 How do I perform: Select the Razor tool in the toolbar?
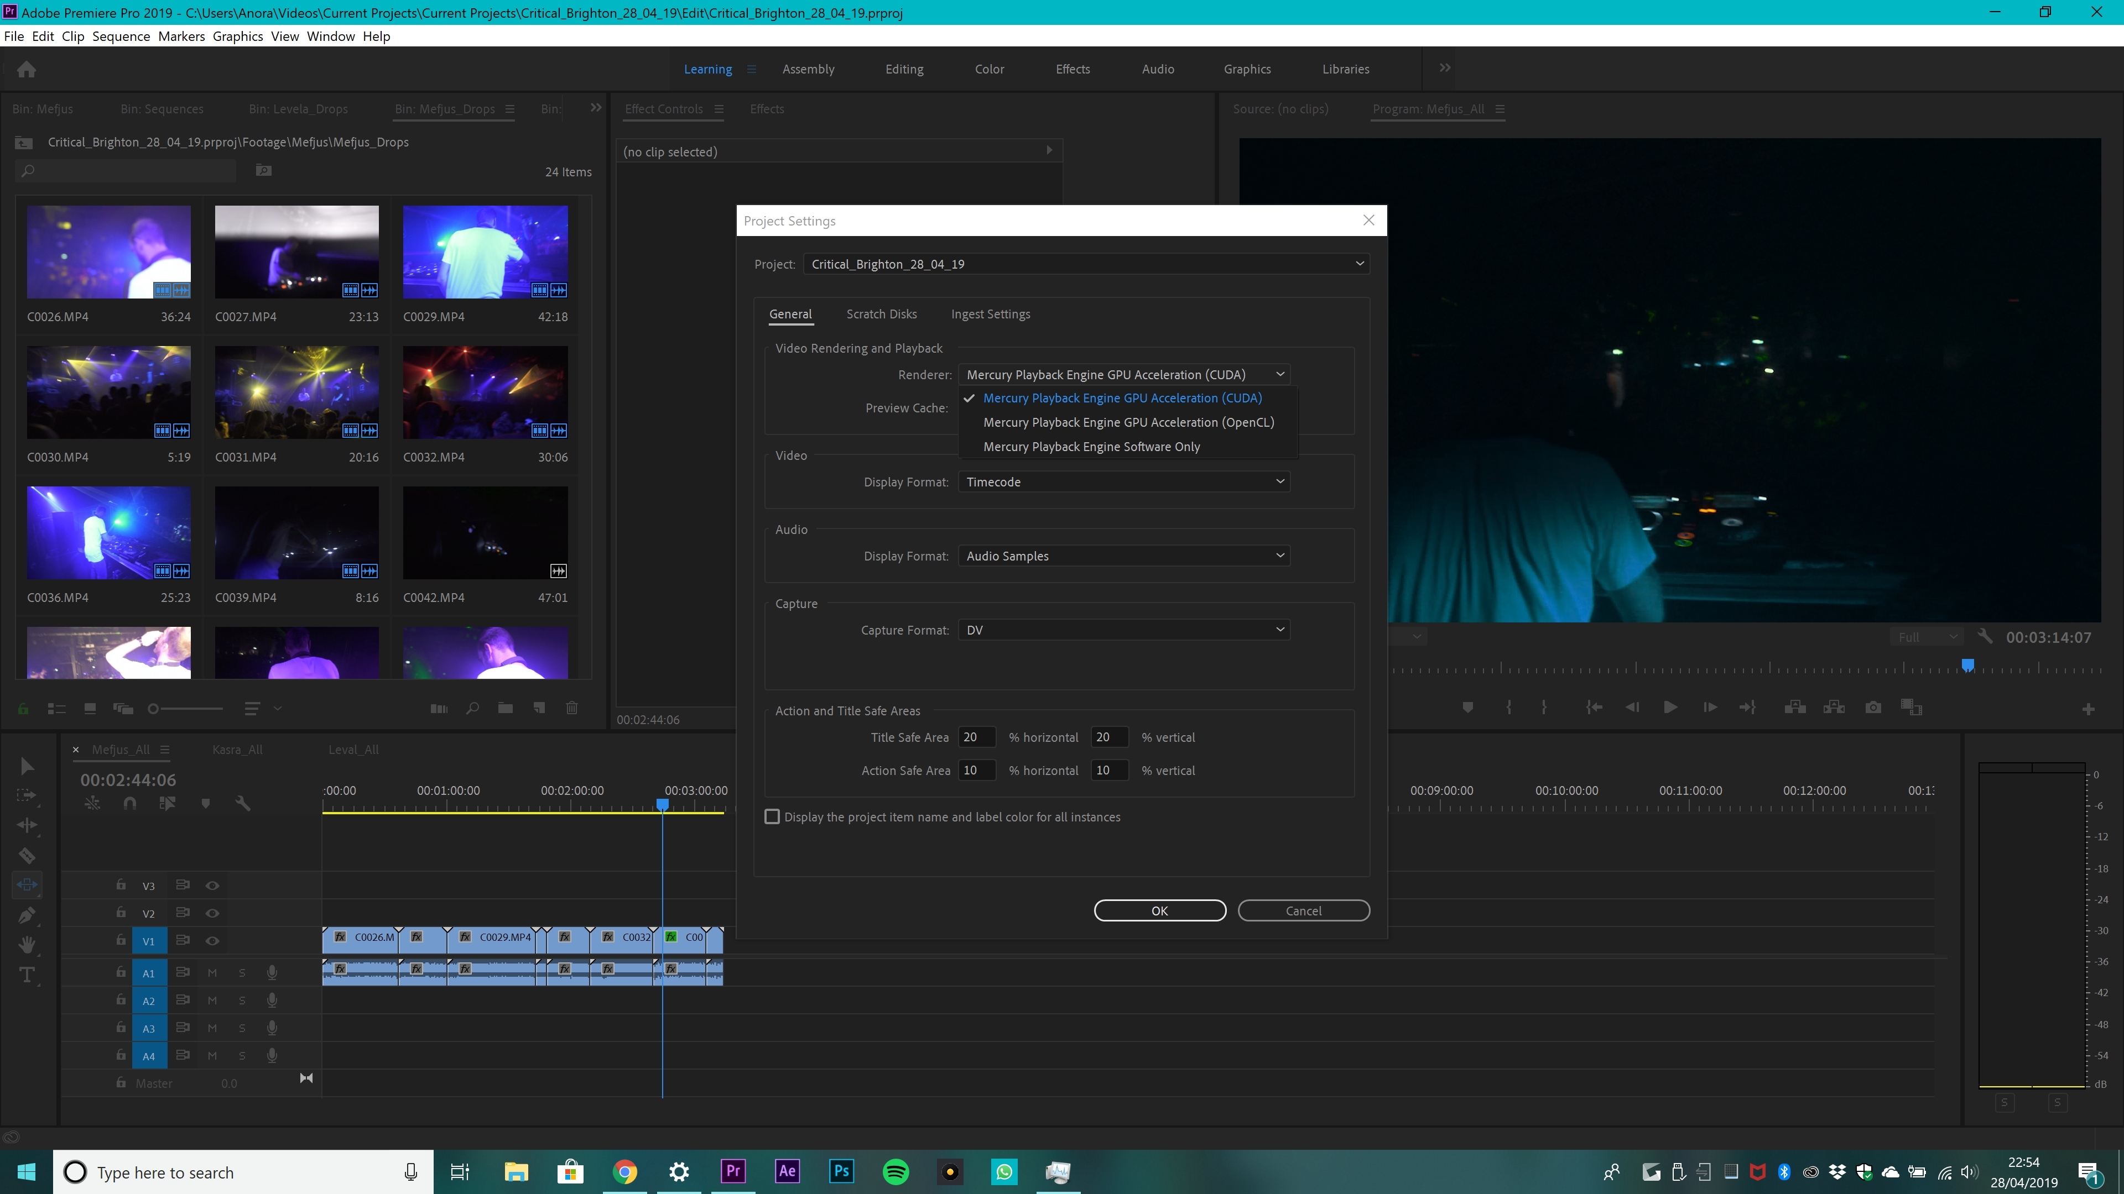pos(27,855)
